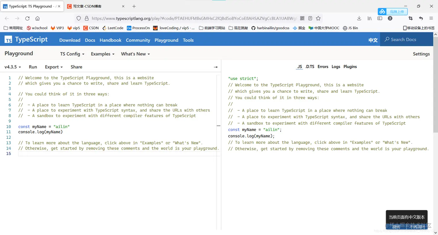Image resolution: width=438 pixels, height=235 pixels.
Task: Go to the browser home page icon
Action: pyautogui.click(x=37, y=18)
